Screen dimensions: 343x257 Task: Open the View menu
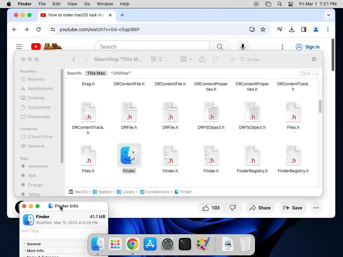pyautogui.click(x=72, y=4)
